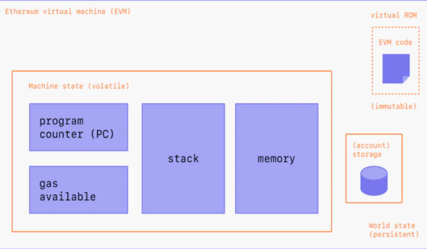Click the EVM code text label
This screenshot has width=427, height=249.
coord(395,42)
